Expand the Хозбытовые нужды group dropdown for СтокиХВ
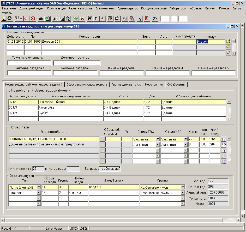Image resolution: width=246 pixels, height=232 pixels. tap(183, 193)
